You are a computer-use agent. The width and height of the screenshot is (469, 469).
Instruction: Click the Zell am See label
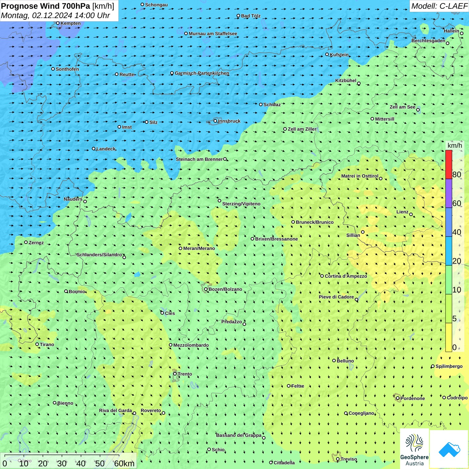coord(402,107)
